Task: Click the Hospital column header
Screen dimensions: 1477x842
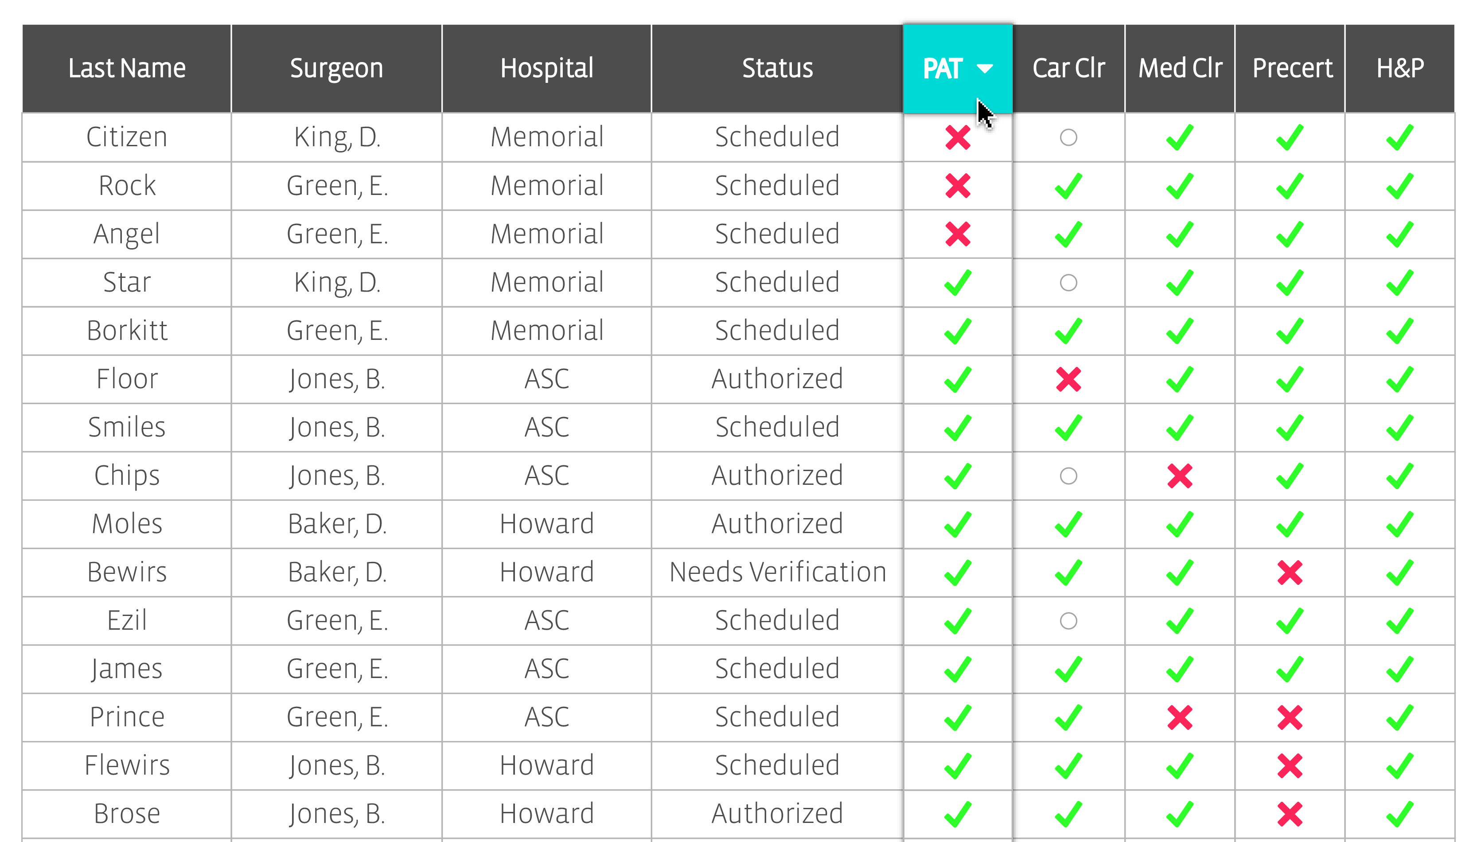Action: 546,68
